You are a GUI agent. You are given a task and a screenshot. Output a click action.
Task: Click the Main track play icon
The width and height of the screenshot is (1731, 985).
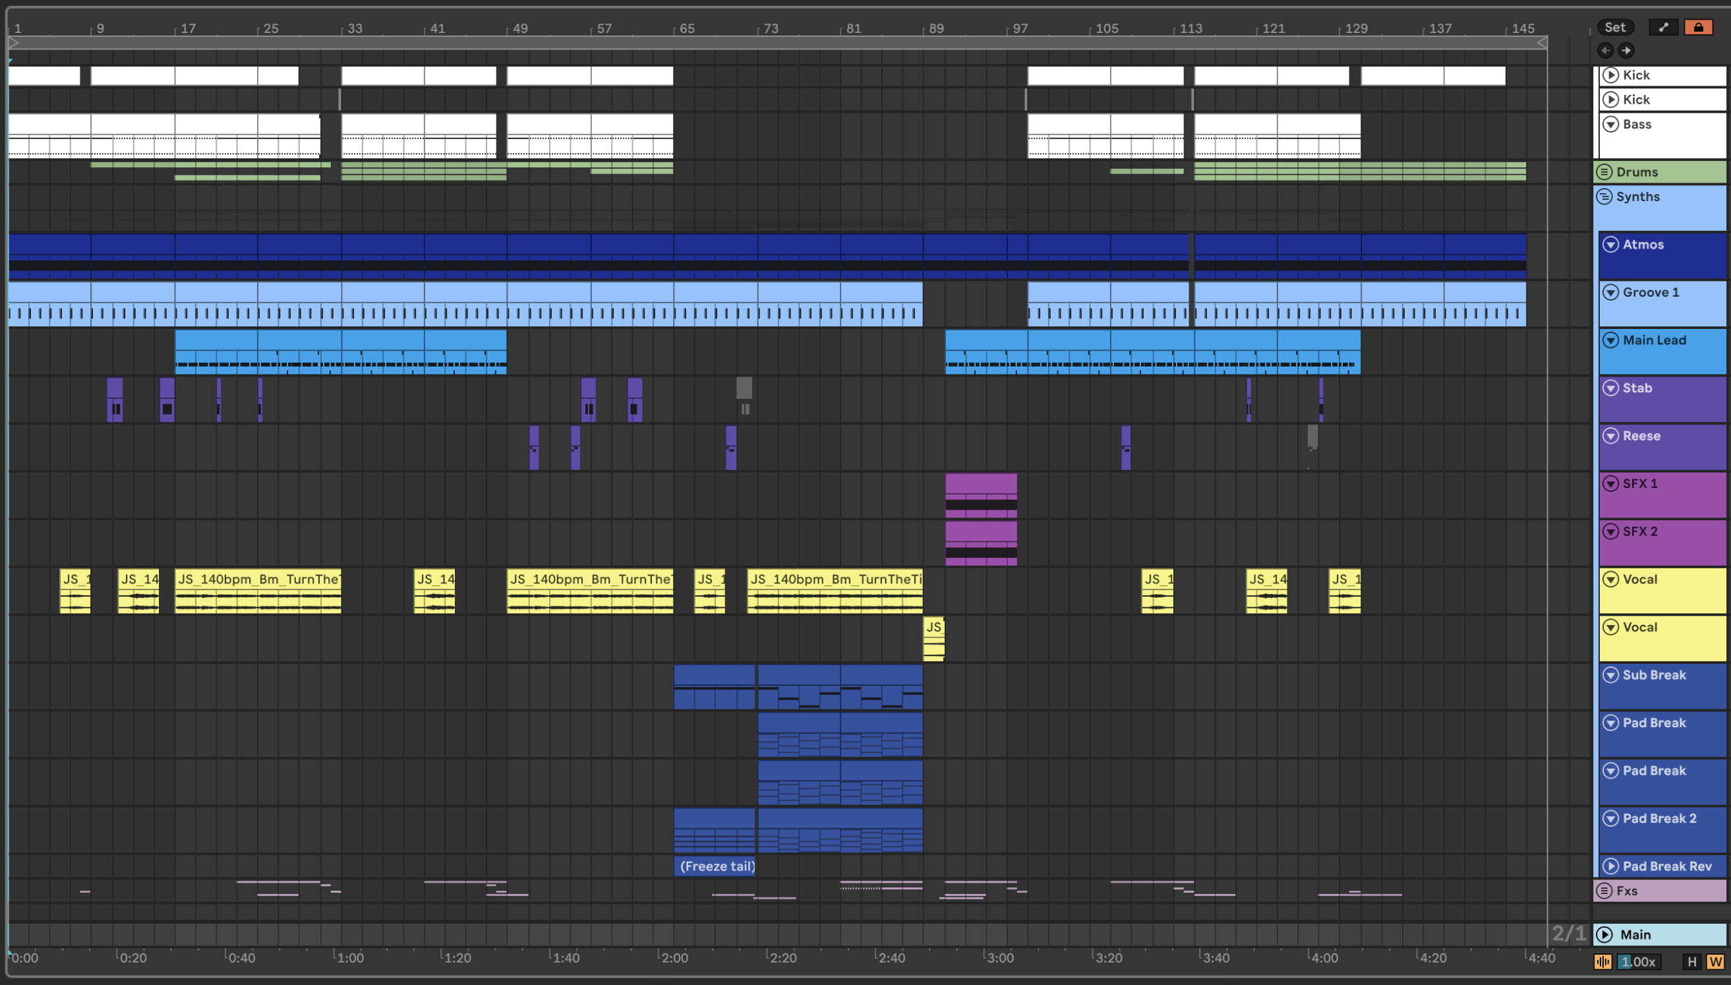pyautogui.click(x=1604, y=934)
